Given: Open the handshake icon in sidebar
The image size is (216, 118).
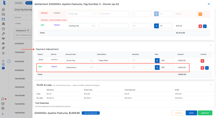Looking at the screenshot, I should (3, 39).
